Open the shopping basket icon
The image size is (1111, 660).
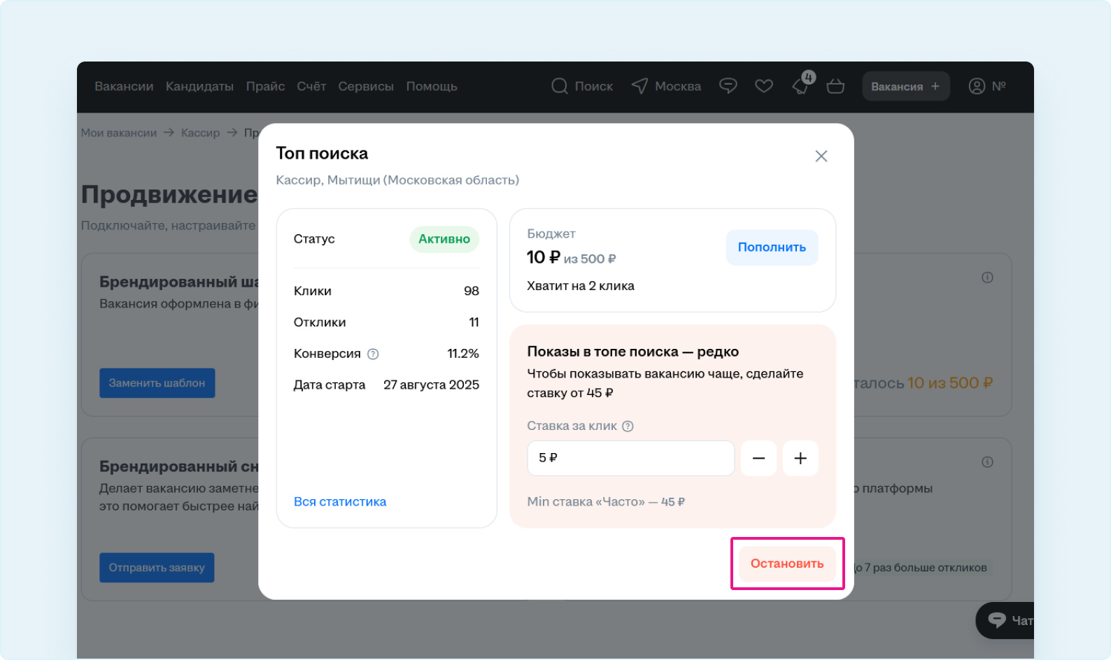[x=835, y=86]
